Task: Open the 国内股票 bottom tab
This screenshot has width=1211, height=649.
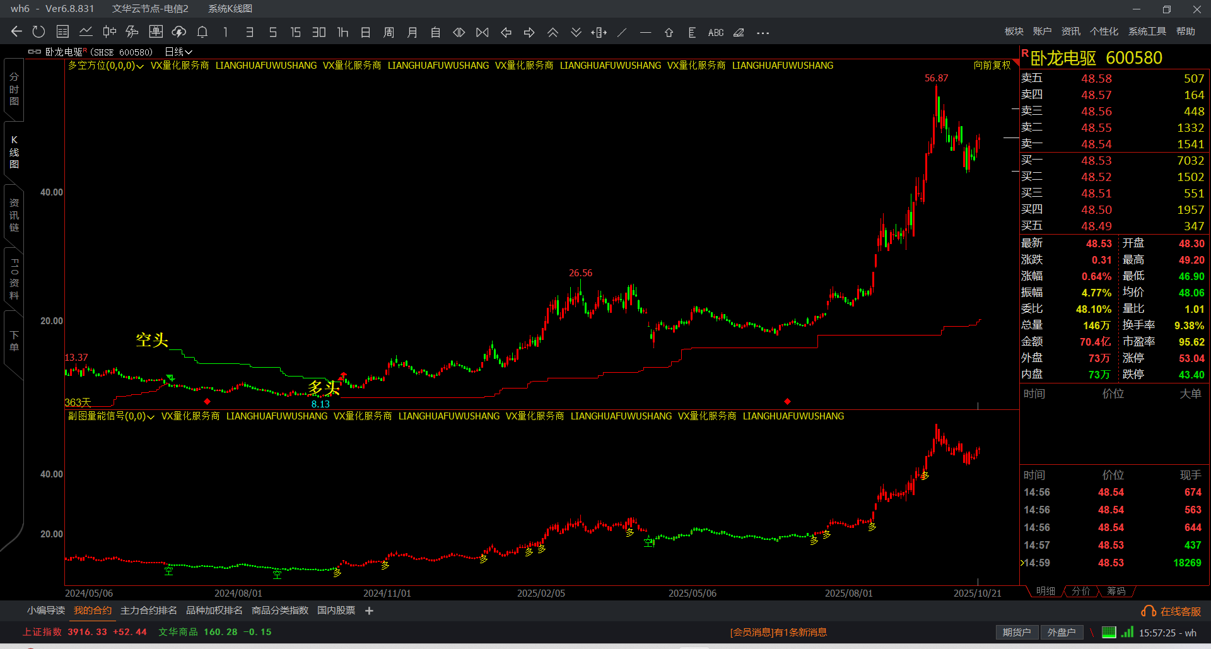Action: 336,611
